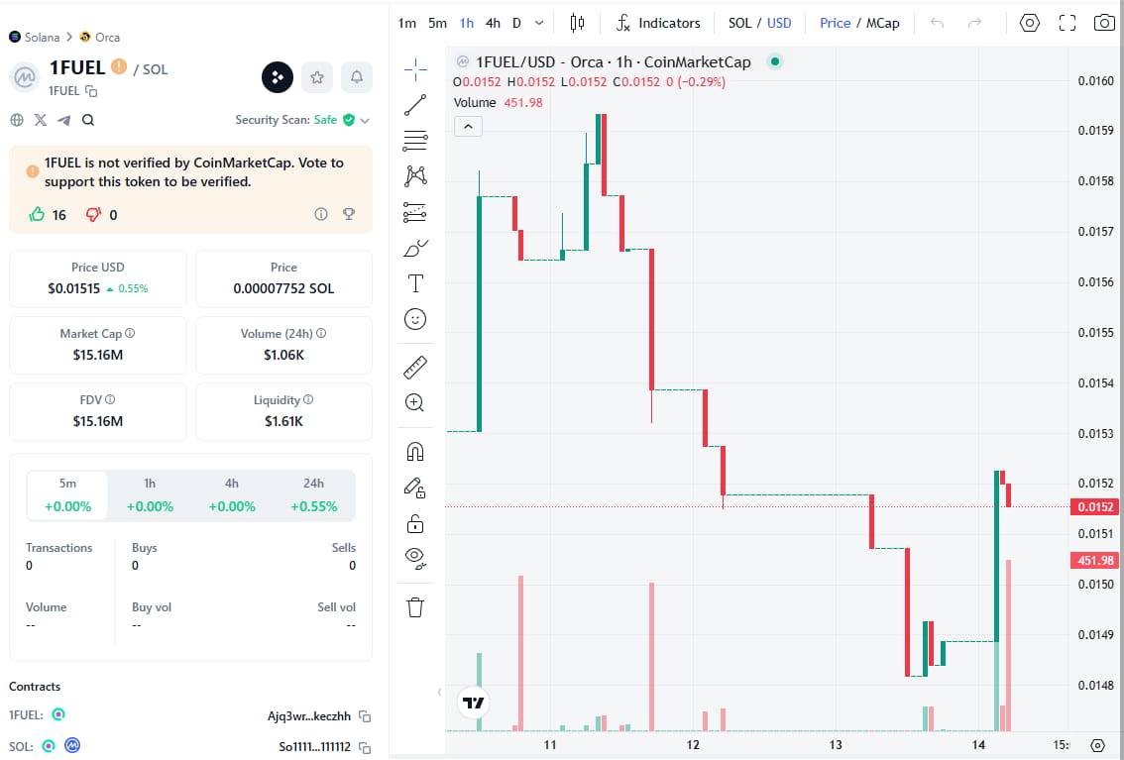The width and height of the screenshot is (1124, 760).
Task: Open chart settings hexagon icon
Action: [x=1030, y=23]
